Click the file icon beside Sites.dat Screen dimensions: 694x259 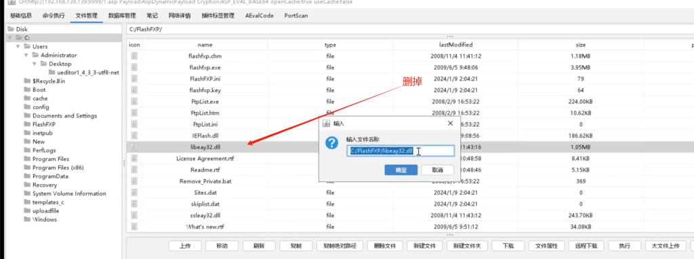tap(135, 193)
